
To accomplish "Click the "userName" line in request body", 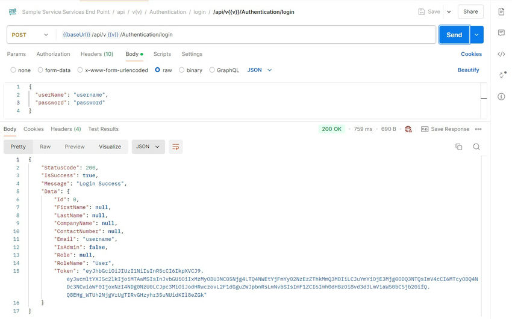I will pyautogui.click(x=72, y=95).
